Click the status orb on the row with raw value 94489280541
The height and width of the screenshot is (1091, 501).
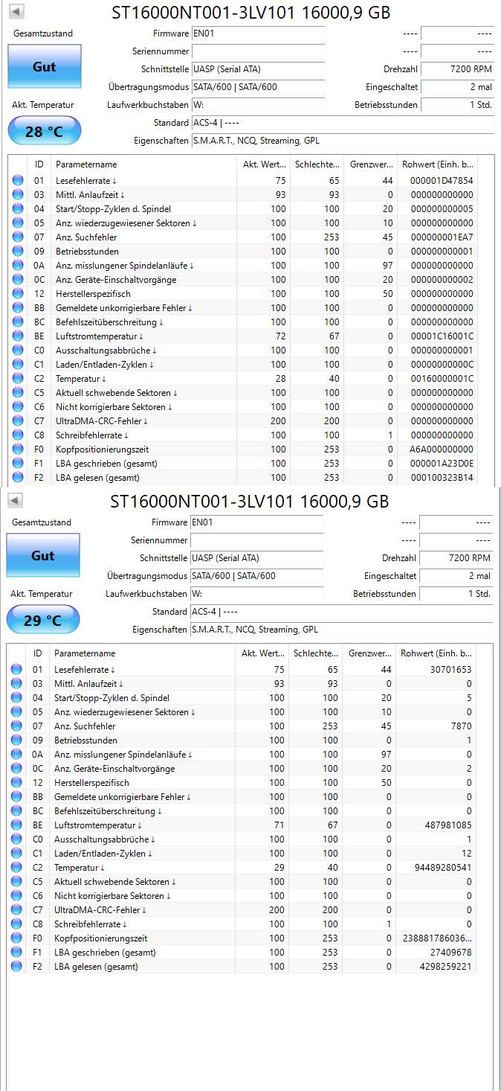point(16,868)
